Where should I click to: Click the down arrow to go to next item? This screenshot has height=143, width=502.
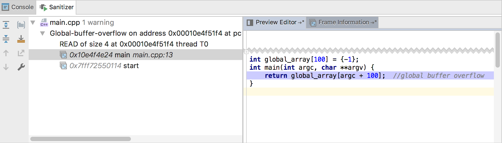6,67
